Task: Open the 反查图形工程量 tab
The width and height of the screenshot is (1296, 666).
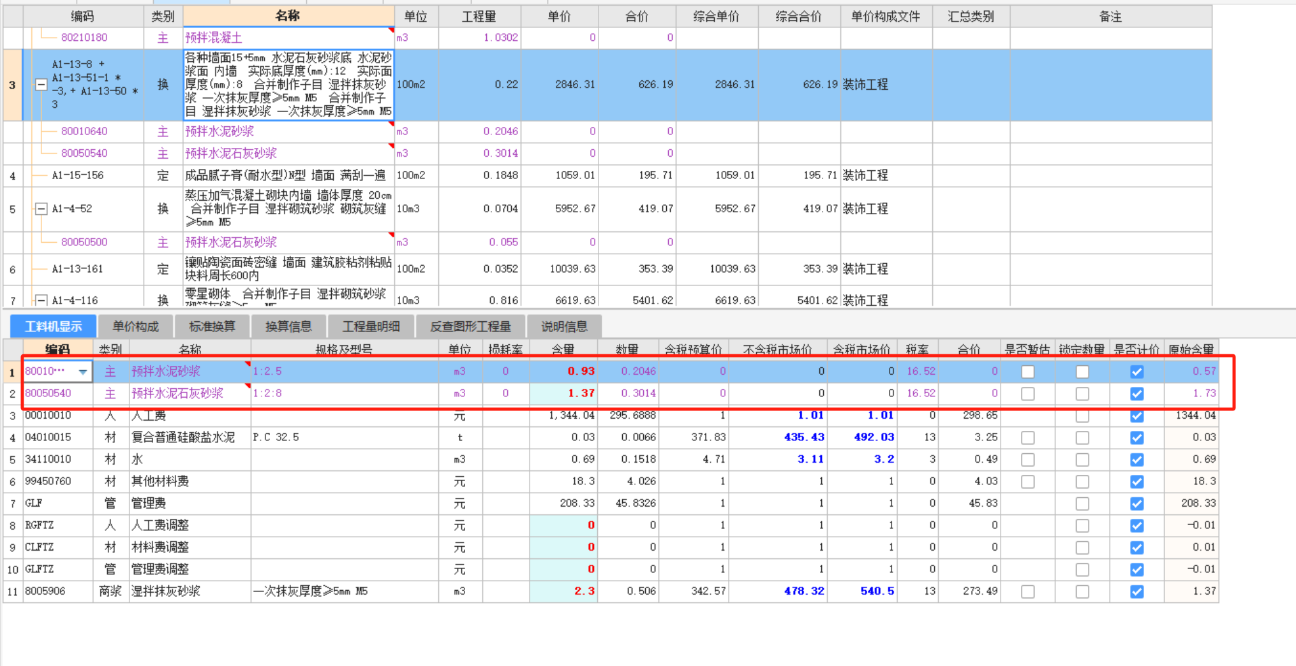Action: coord(470,326)
